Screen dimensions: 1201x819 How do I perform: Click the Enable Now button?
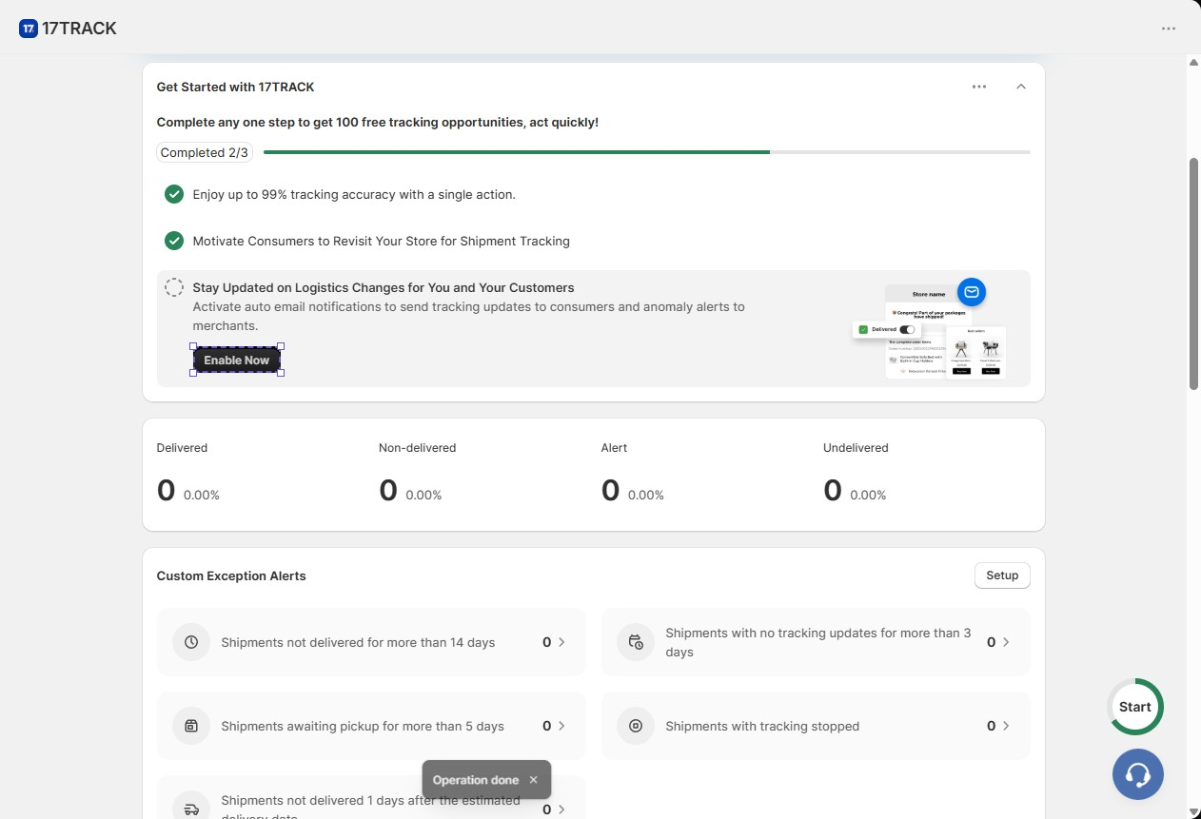click(x=237, y=361)
